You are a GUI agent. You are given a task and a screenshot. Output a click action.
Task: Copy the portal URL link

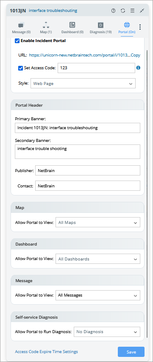136,55
